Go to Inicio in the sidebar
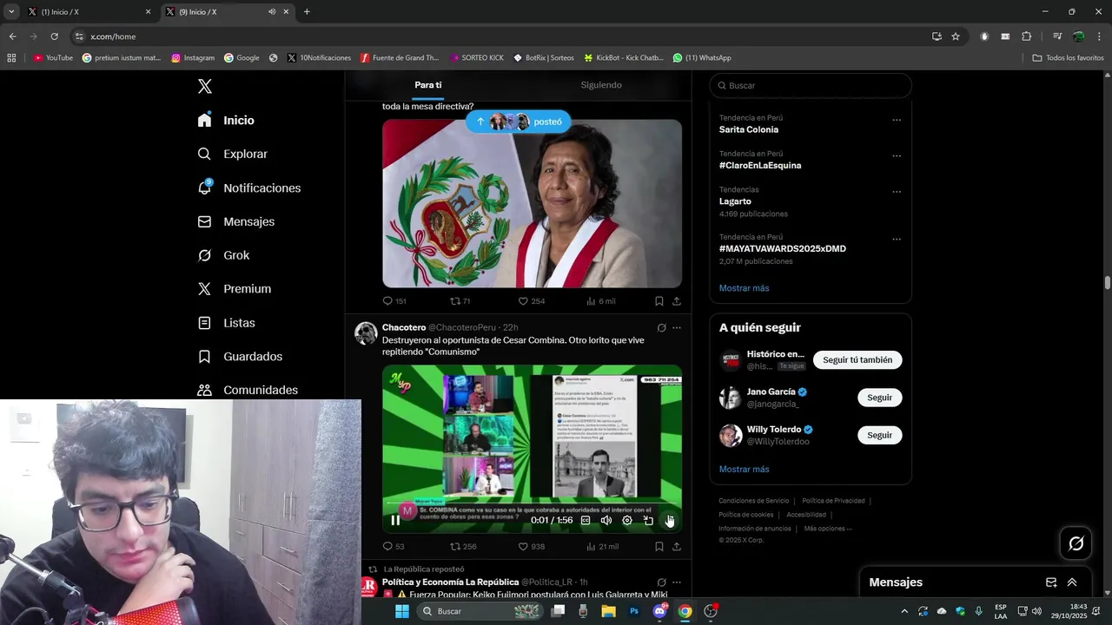This screenshot has height=625, width=1112. (x=226, y=120)
